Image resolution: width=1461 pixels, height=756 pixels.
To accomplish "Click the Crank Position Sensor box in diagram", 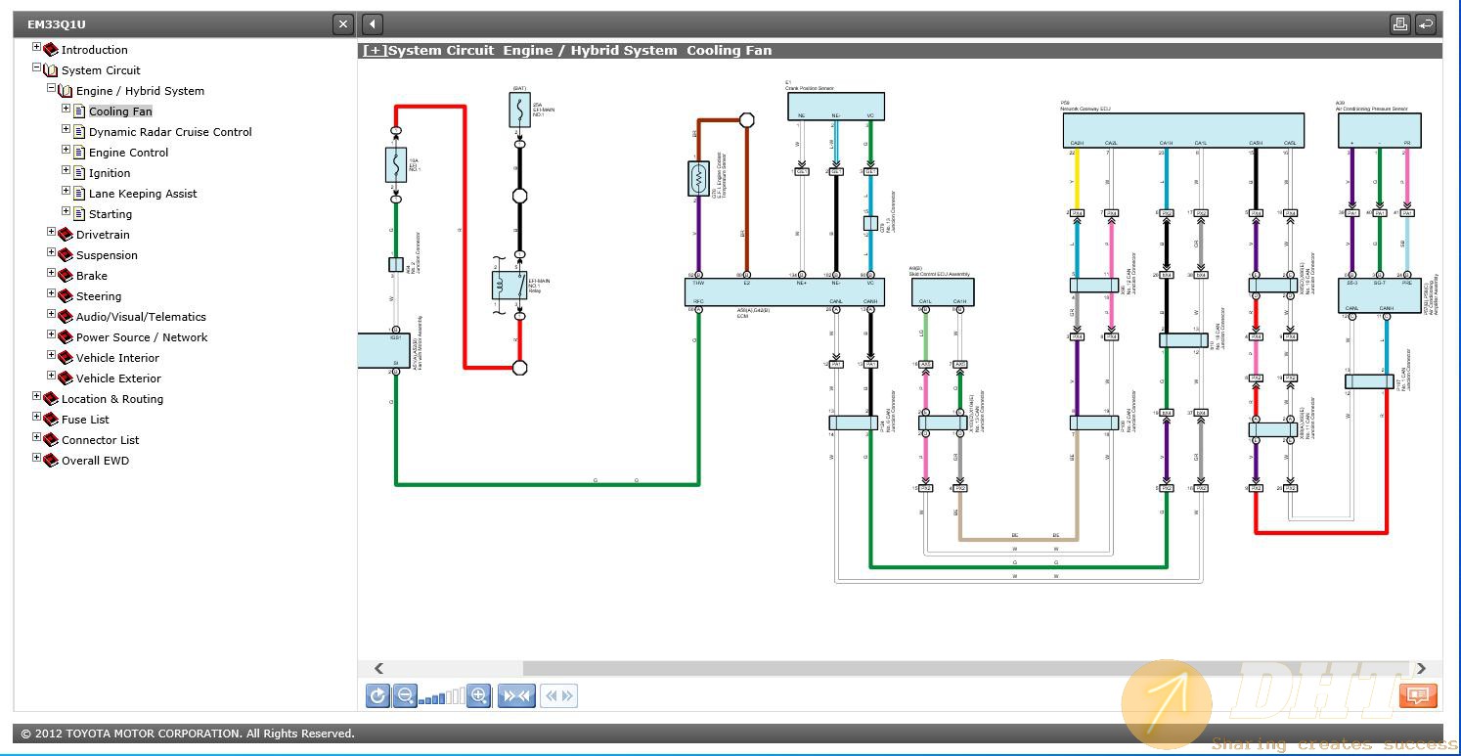I will [x=836, y=108].
